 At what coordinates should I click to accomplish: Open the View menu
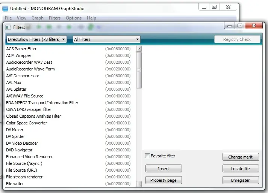(x=21, y=18)
